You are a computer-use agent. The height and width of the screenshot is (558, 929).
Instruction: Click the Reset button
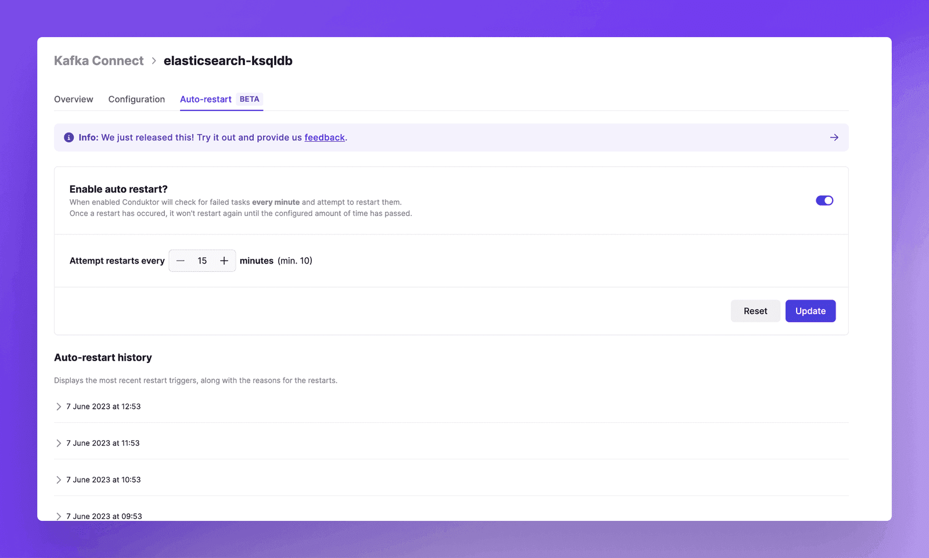[755, 311]
